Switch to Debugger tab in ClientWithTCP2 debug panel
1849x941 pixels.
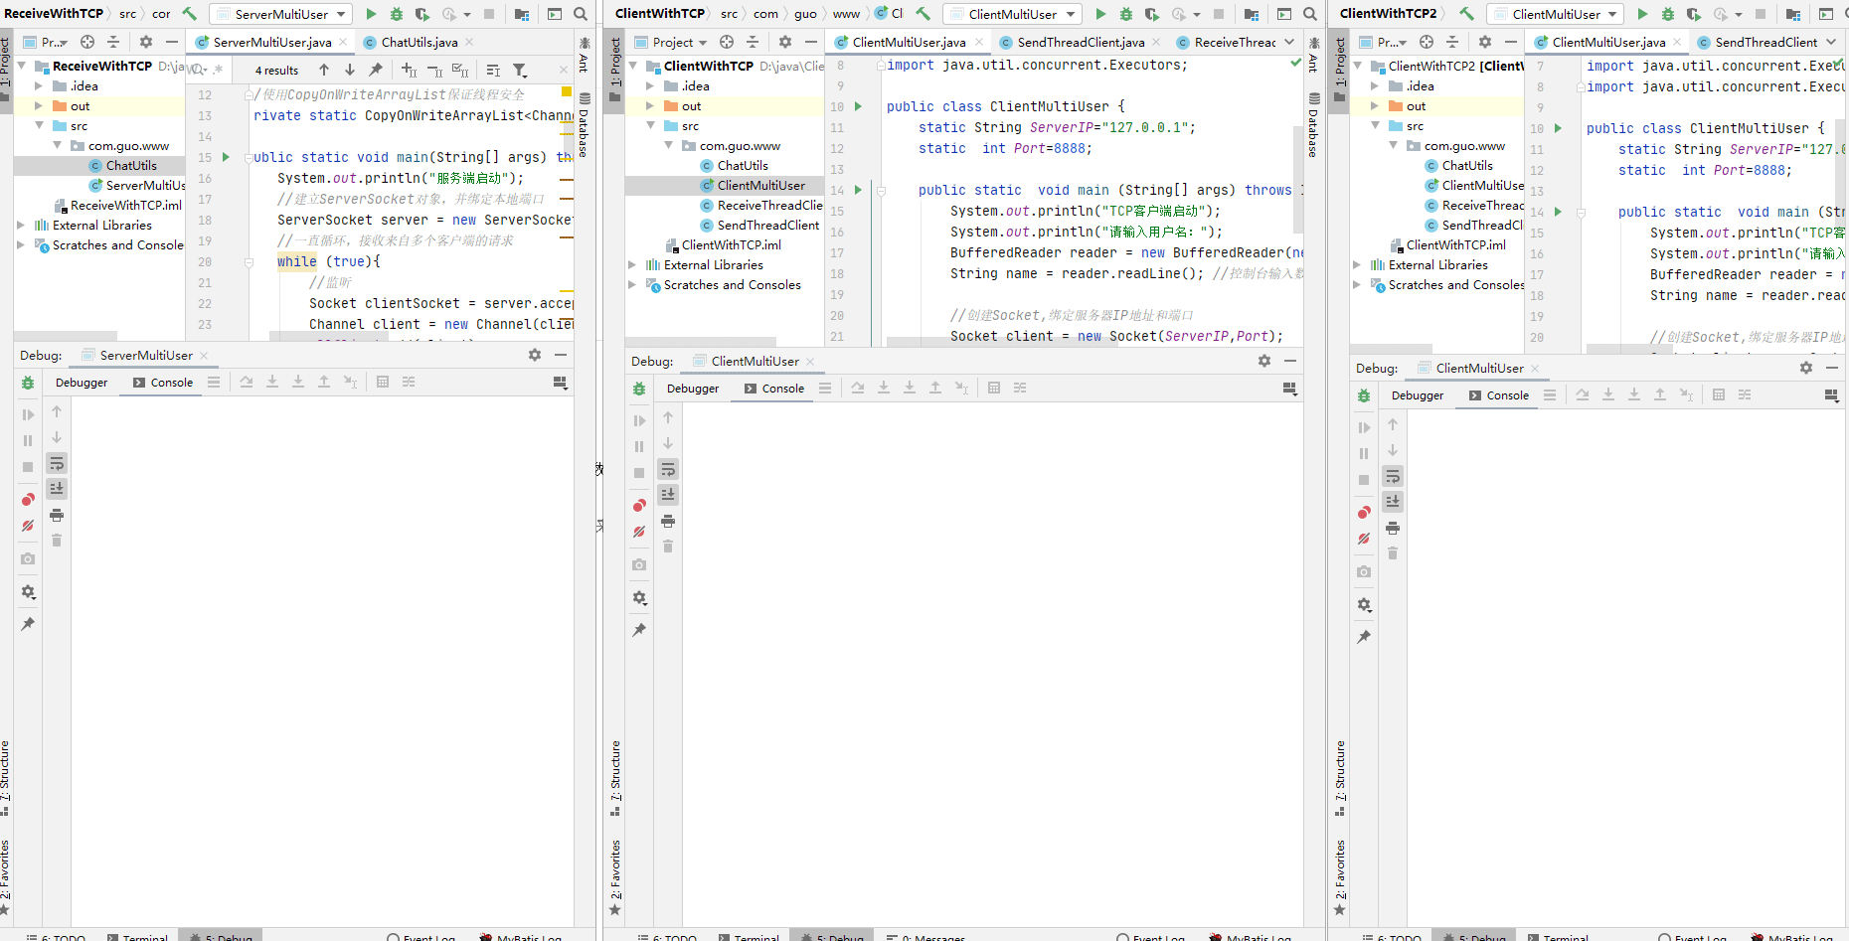pyautogui.click(x=1417, y=395)
